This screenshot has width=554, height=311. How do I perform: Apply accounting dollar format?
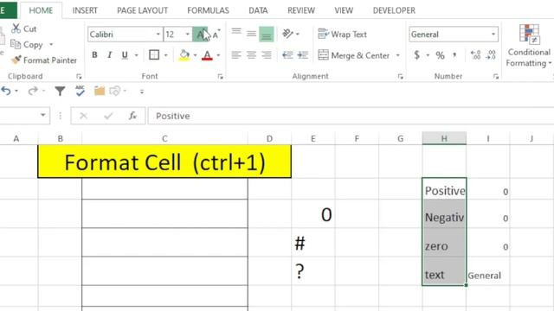(x=417, y=55)
